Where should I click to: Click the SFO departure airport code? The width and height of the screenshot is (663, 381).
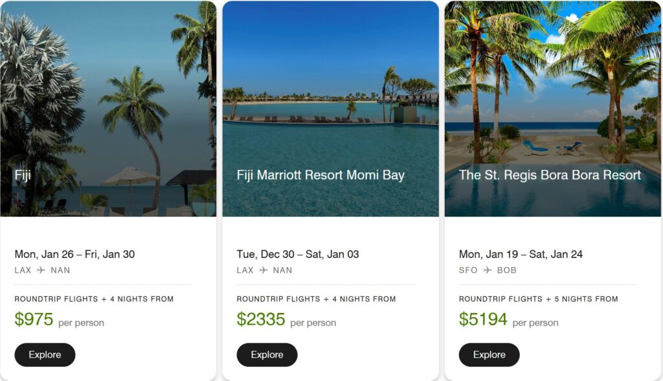pyautogui.click(x=468, y=270)
